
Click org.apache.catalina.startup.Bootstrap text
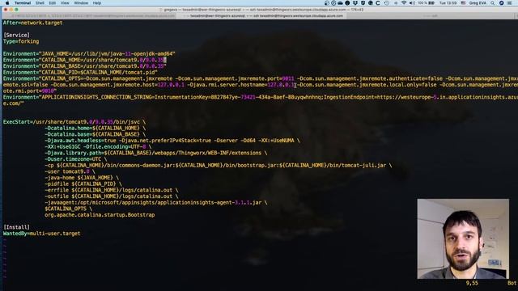pyautogui.click(x=100, y=215)
